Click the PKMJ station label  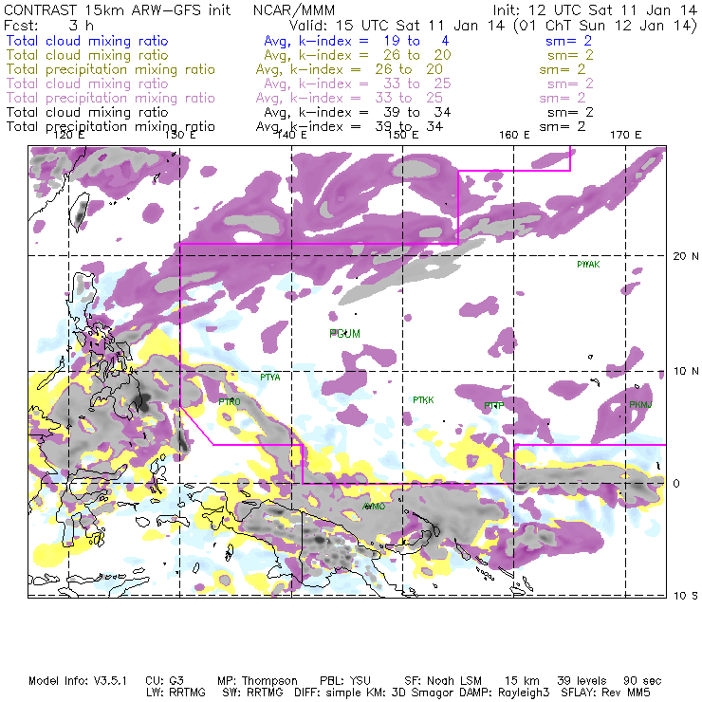[640, 405]
